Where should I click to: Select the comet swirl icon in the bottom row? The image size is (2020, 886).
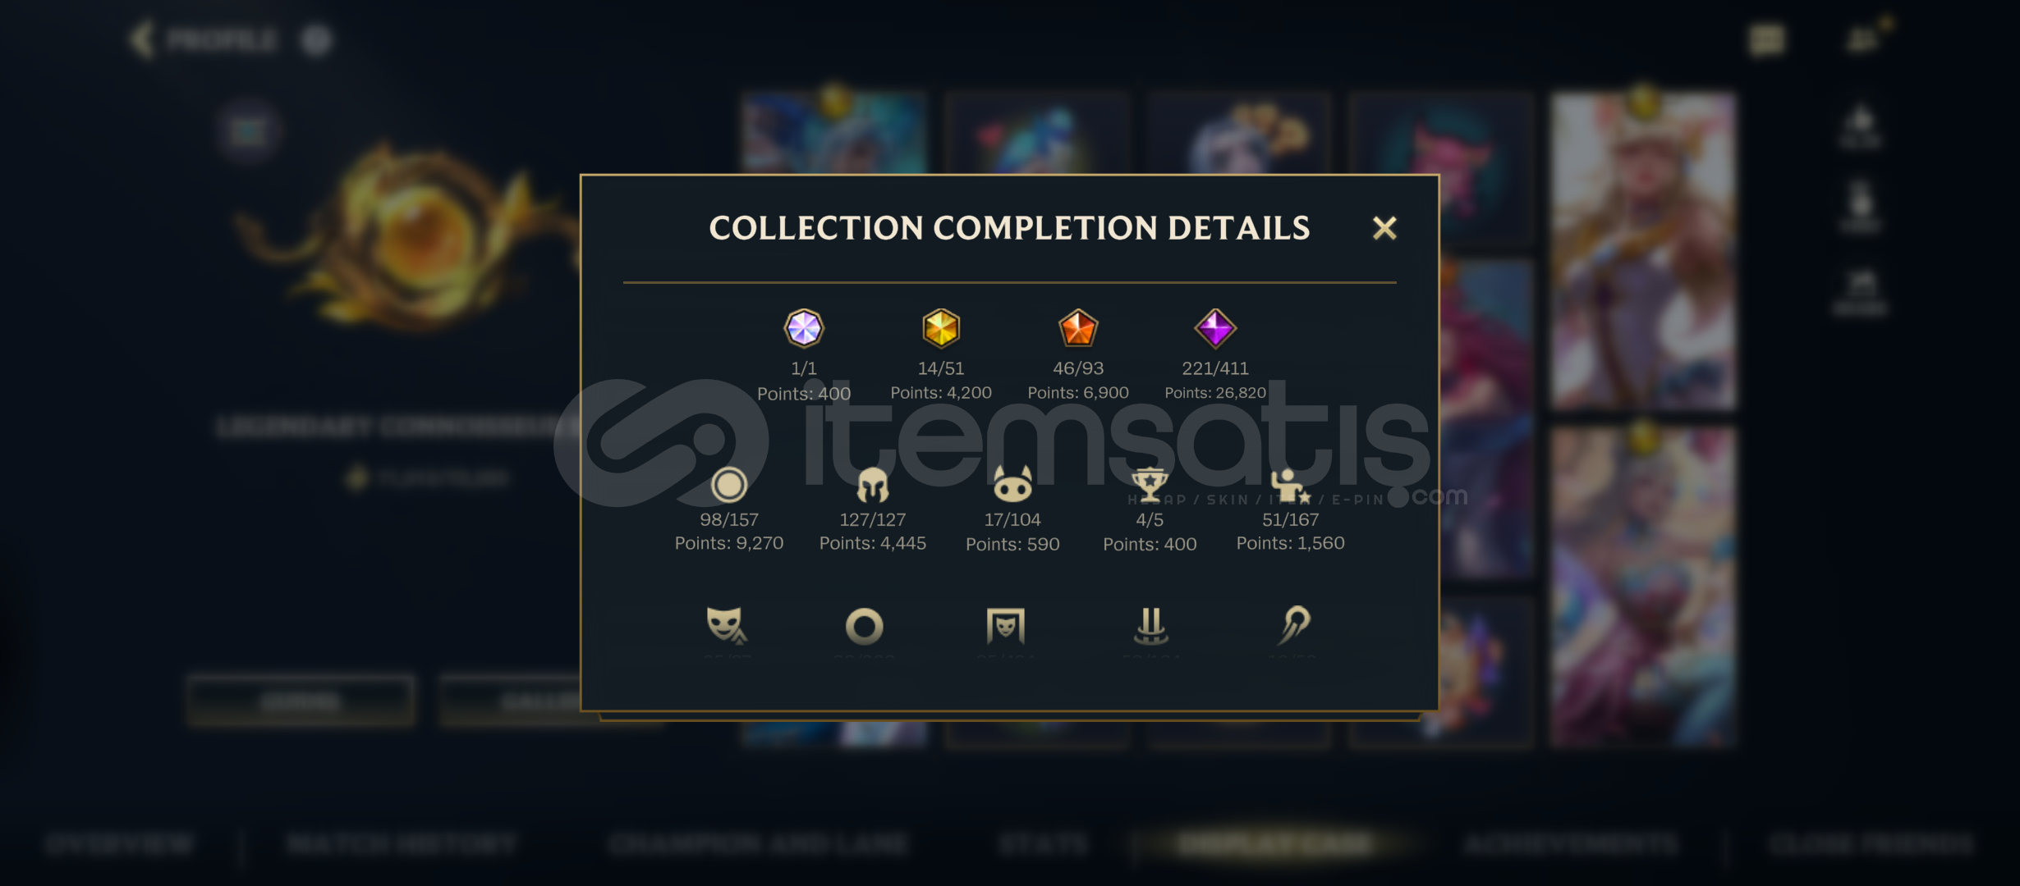tap(1295, 625)
